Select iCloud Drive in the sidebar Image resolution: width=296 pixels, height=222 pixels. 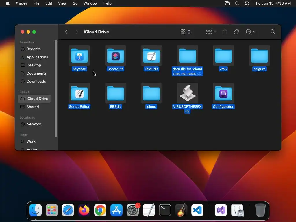pyautogui.click(x=34, y=99)
